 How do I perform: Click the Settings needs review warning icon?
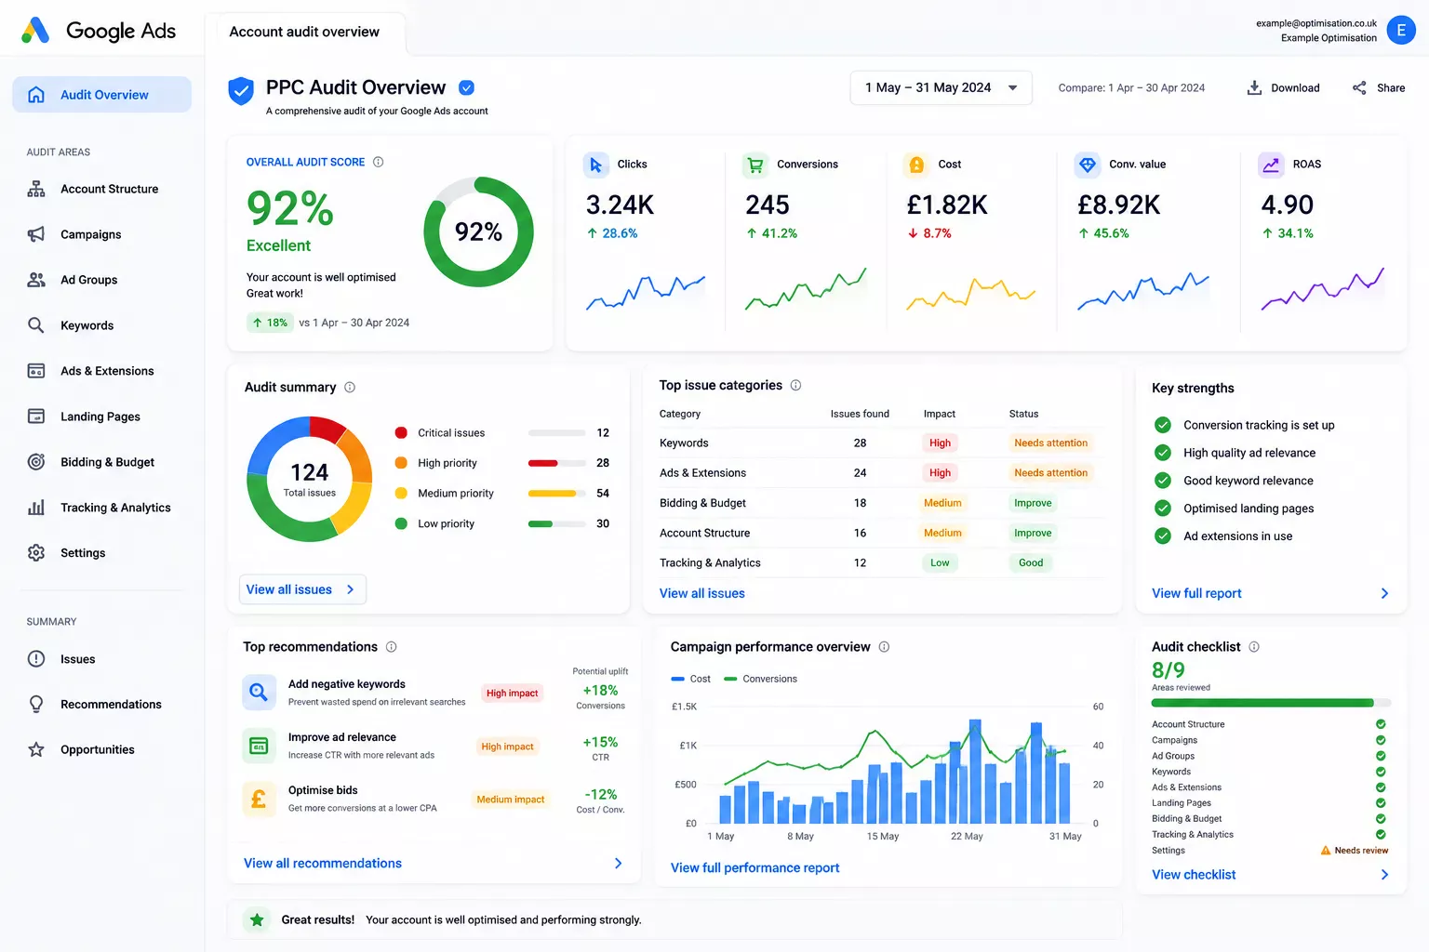(1326, 851)
